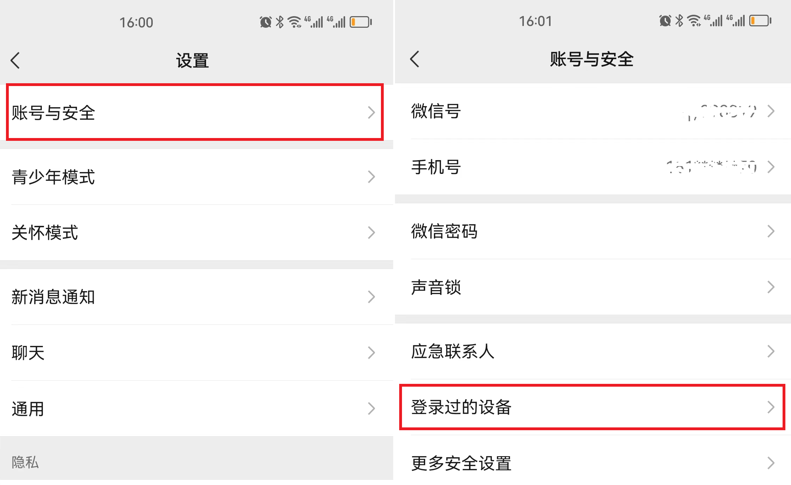
Task: Expand the 关怀模式 chevron arrow
Action: pos(371,232)
